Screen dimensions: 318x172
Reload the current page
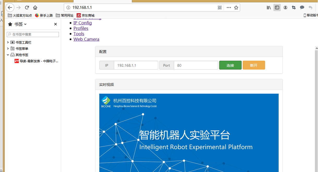pos(27,8)
